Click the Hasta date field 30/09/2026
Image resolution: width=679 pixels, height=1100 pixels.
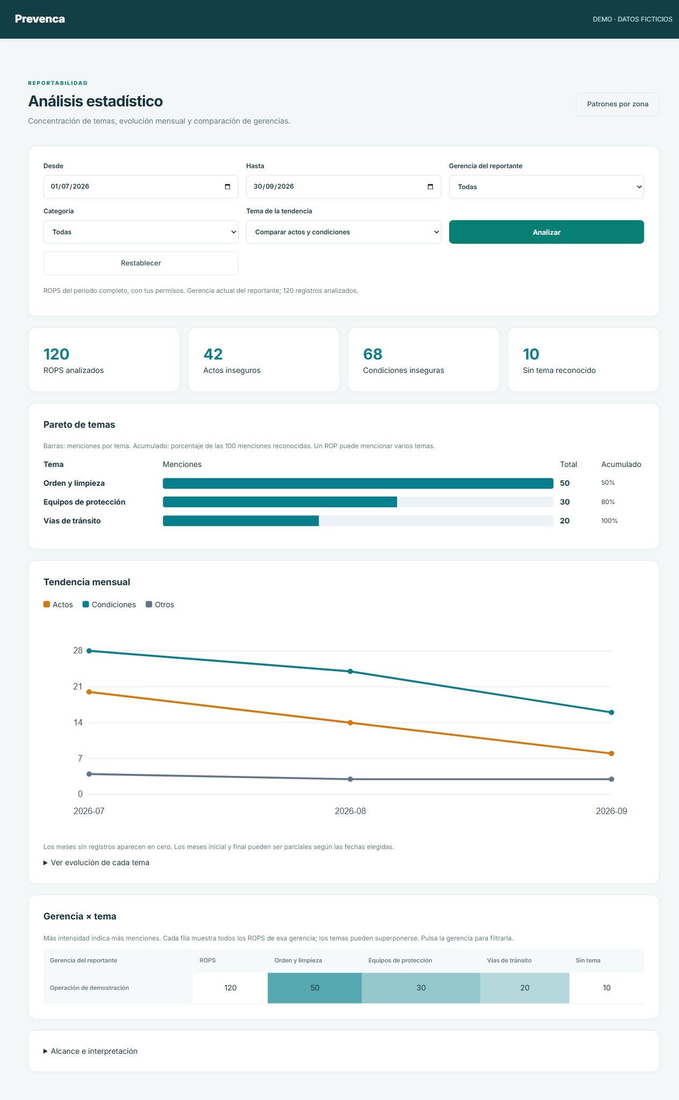click(344, 187)
